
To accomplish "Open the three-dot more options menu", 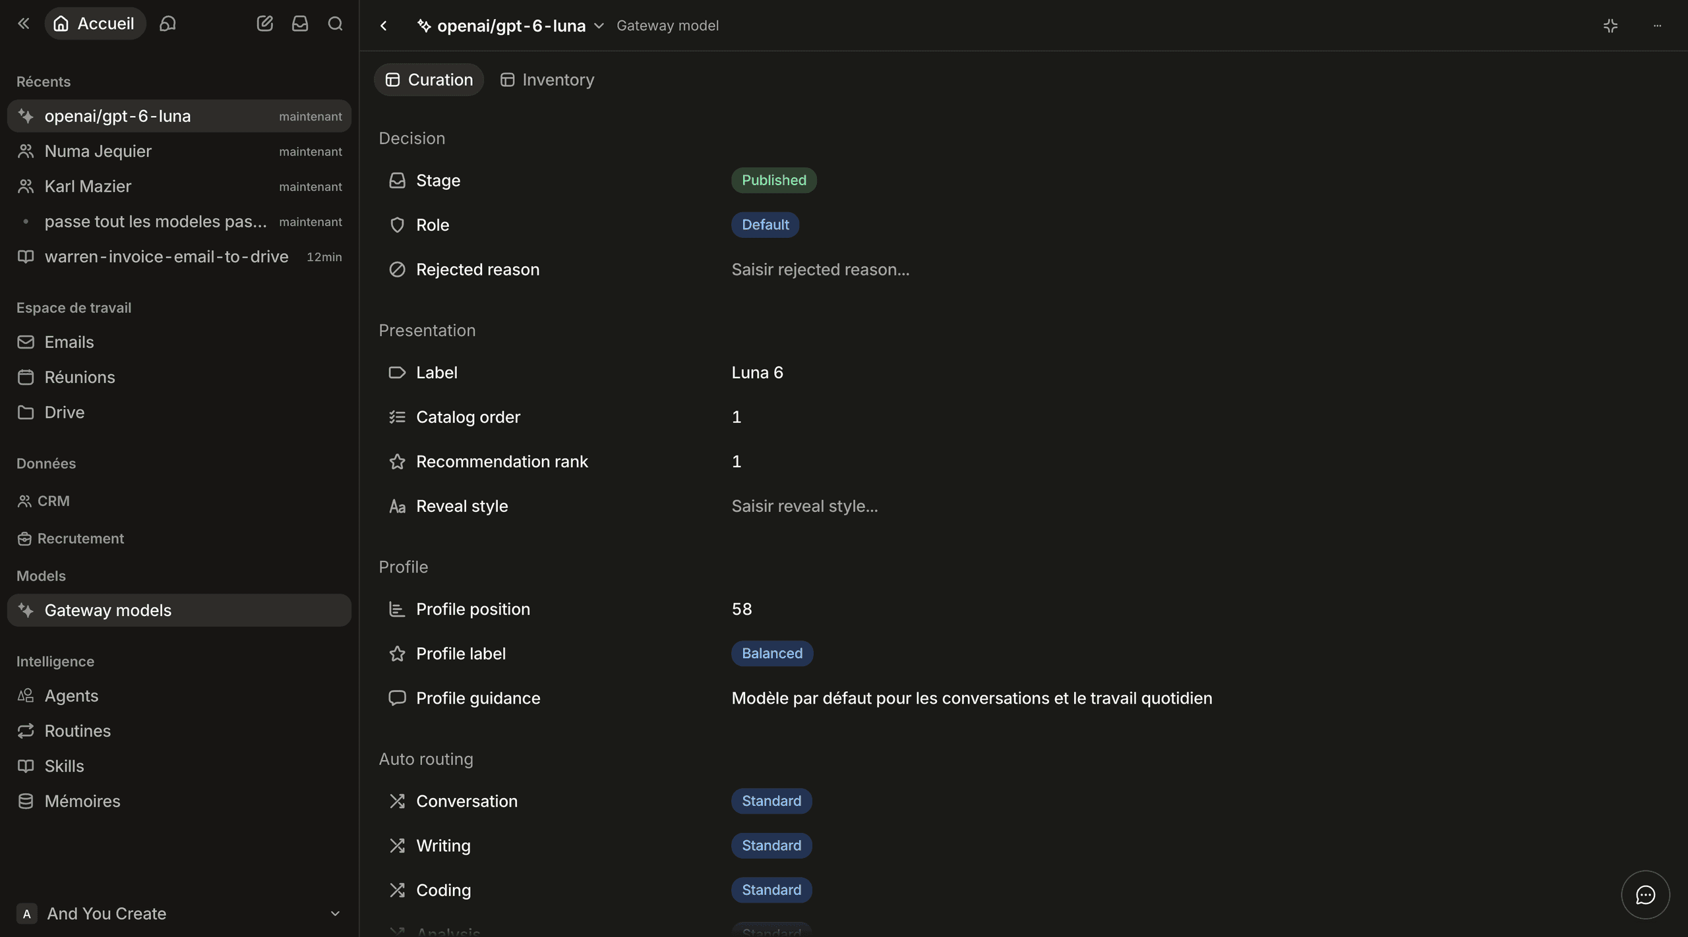I will click(x=1657, y=26).
